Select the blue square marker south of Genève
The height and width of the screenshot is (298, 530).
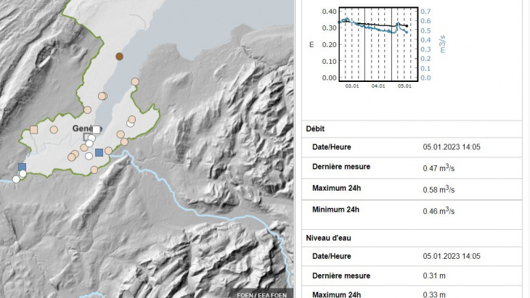point(99,152)
